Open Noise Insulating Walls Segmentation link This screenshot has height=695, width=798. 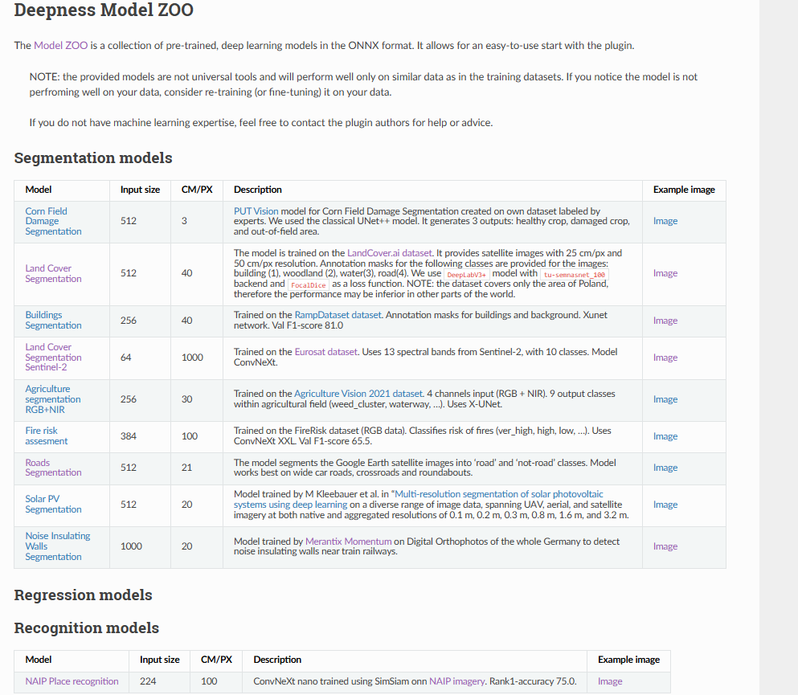point(58,546)
